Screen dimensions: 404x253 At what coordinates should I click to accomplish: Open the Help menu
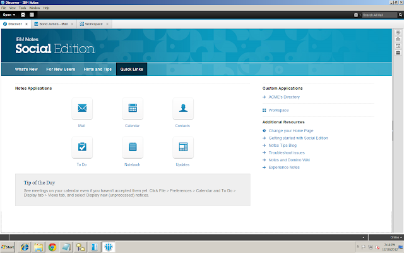[x=46, y=8]
